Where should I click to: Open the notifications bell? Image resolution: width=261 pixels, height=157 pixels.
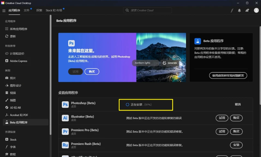239,10
